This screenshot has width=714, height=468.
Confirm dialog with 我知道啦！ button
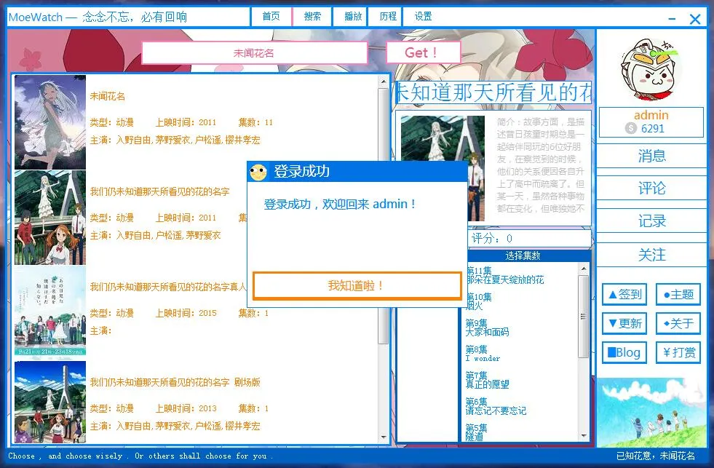pyautogui.click(x=357, y=286)
